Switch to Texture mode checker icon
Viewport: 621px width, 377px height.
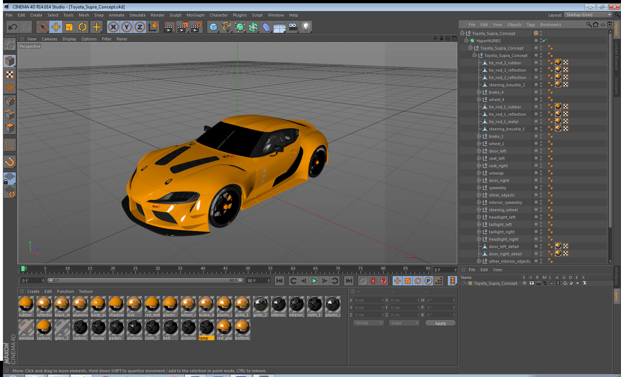(x=10, y=75)
